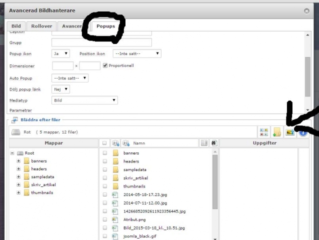The height and width of the screenshot is (240, 319).
Task: Open the Position ikon dropdown
Action: click(136, 53)
